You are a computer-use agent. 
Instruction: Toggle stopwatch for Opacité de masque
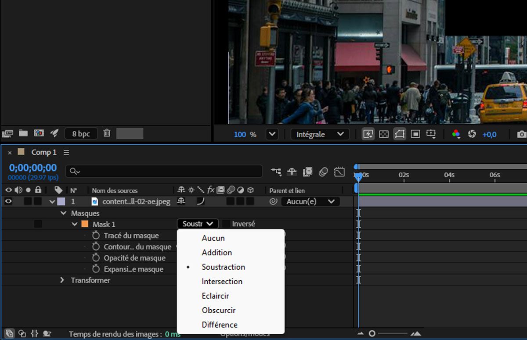pyautogui.click(x=96, y=258)
